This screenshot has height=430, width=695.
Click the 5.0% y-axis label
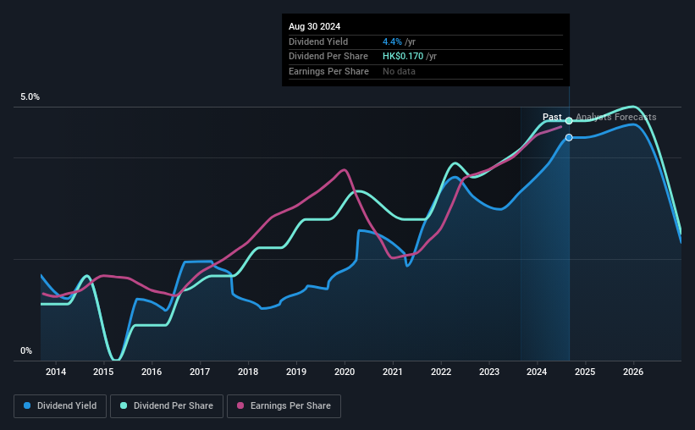(30, 97)
